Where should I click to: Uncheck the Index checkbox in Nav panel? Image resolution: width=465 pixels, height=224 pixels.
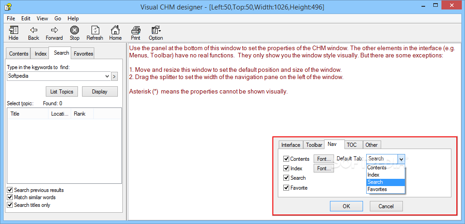pos(286,168)
